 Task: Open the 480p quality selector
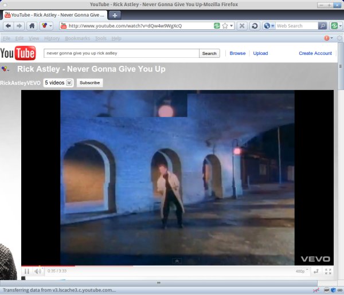point(302,271)
